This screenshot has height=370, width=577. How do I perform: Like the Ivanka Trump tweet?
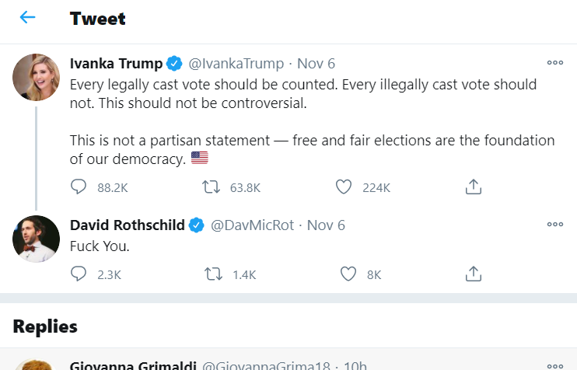point(344,187)
